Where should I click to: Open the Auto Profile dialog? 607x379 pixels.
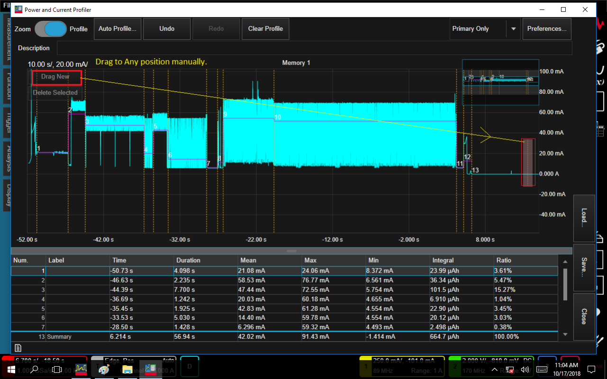coord(118,29)
